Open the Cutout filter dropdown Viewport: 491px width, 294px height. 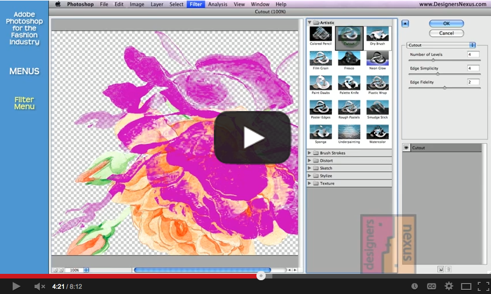click(x=441, y=45)
